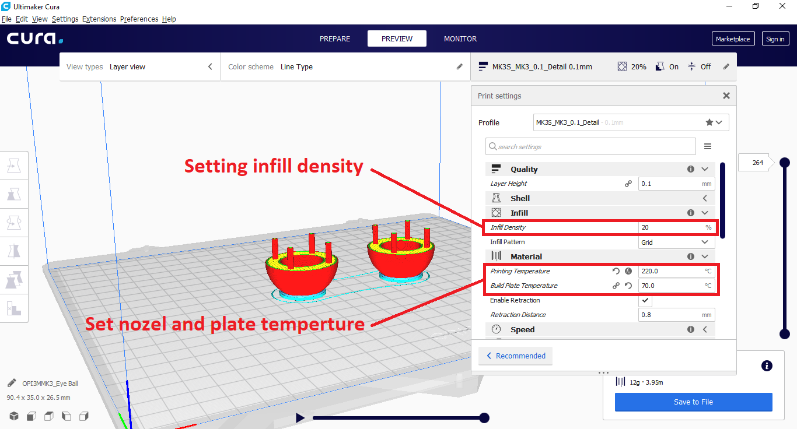Switch to the PREPARE stage tab
The width and height of the screenshot is (797, 429).
[x=335, y=38]
